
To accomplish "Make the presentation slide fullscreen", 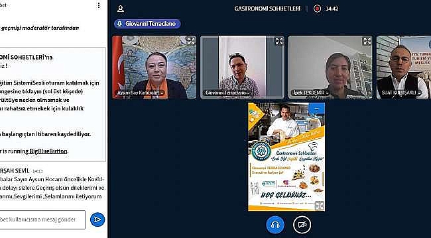I will point(320,206).
